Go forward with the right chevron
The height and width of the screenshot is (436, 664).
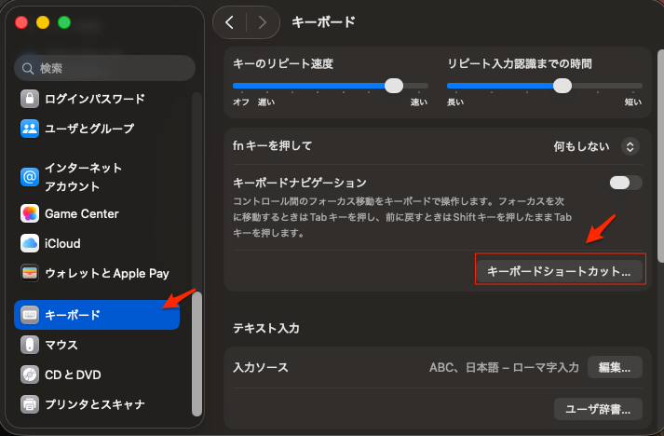[x=263, y=22]
